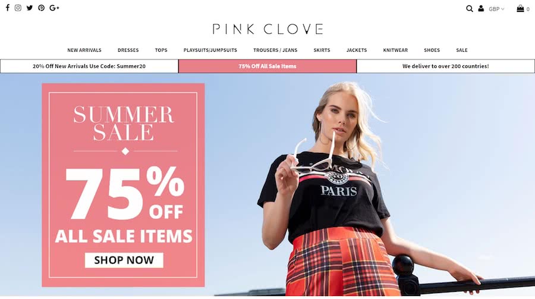Select Playsuits/Jumpsuits in navigation
This screenshot has height=299, width=535.
(210, 50)
